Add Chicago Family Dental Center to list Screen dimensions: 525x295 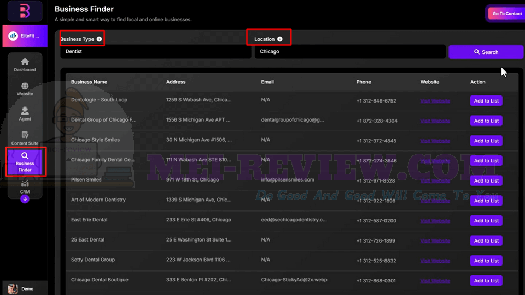tap(486, 161)
